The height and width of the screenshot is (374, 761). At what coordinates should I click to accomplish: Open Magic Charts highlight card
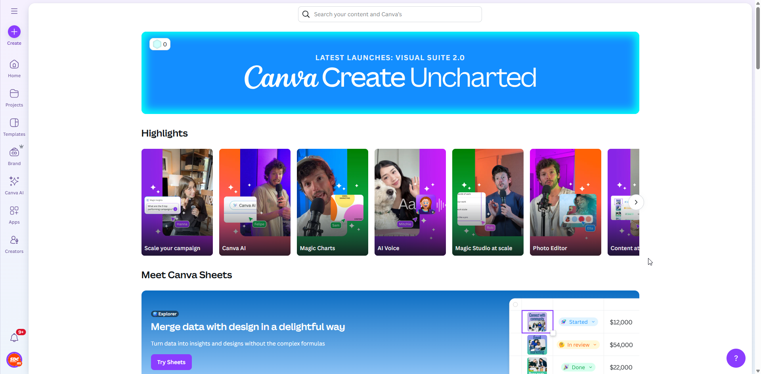pos(333,202)
